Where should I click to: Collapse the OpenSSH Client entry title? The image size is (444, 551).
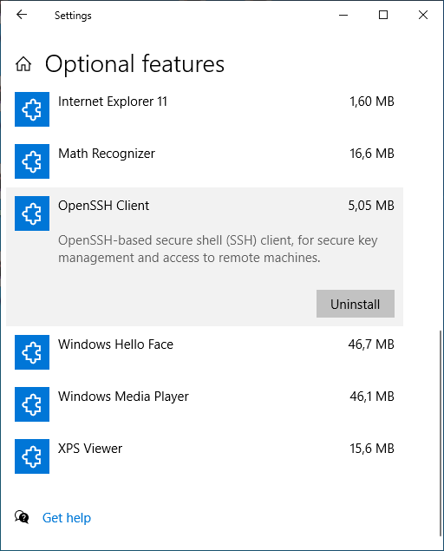pos(103,206)
